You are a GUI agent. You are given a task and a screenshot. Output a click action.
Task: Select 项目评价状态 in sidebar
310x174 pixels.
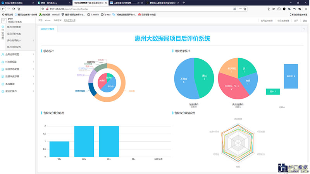14,34
